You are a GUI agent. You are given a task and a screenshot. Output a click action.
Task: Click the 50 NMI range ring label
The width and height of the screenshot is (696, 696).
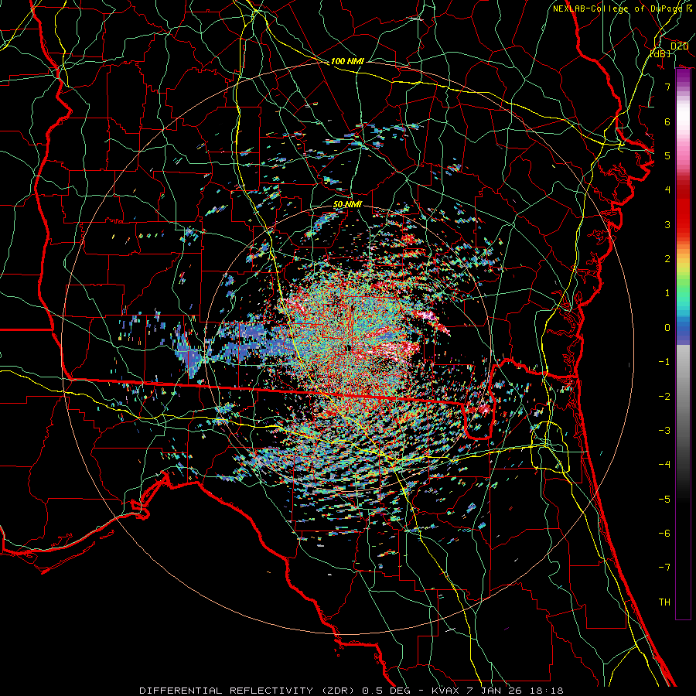coord(347,205)
